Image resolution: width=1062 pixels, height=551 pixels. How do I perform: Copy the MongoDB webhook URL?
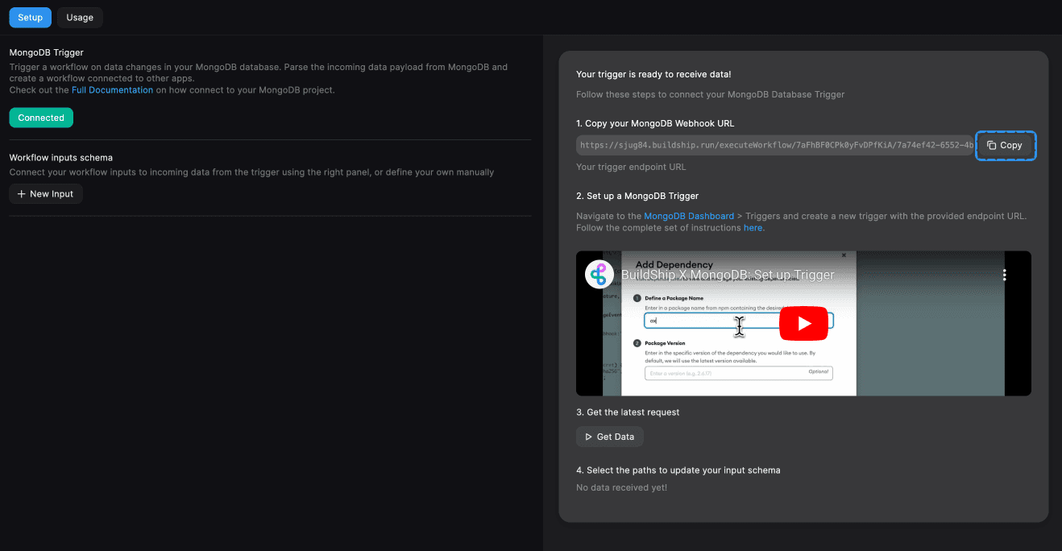1005,146
